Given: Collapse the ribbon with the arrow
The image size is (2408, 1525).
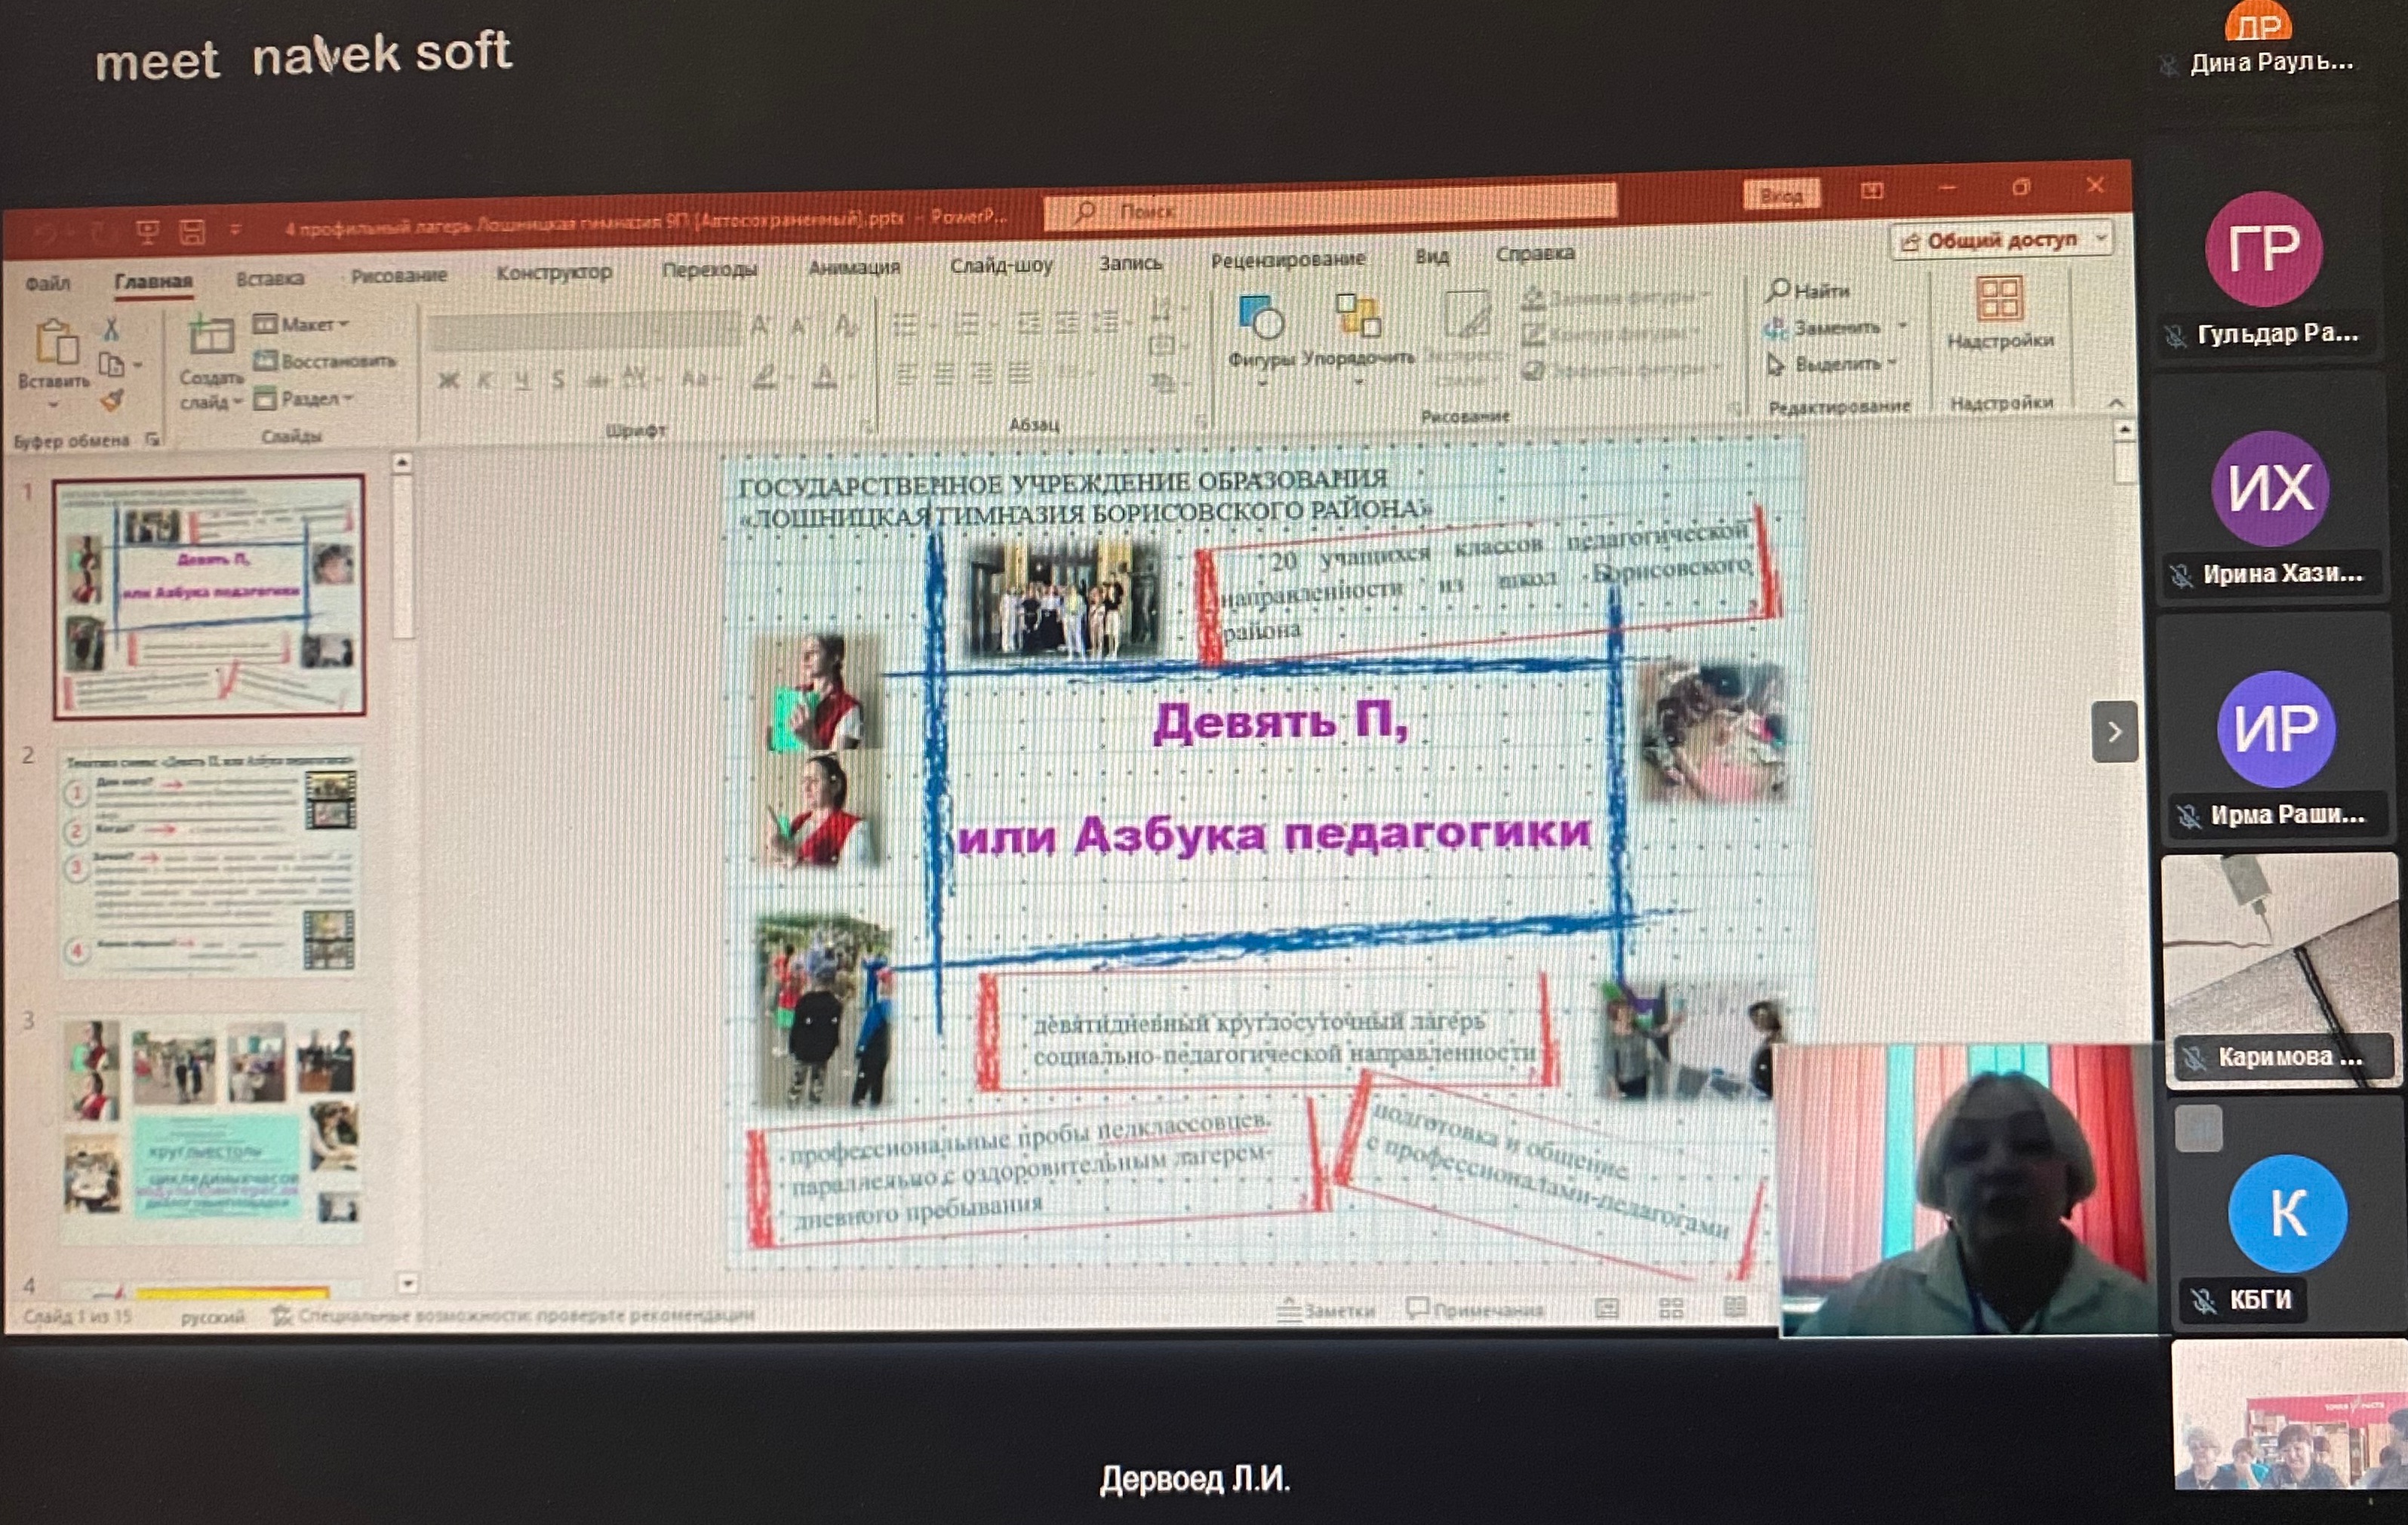Looking at the screenshot, I should (2116, 403).
